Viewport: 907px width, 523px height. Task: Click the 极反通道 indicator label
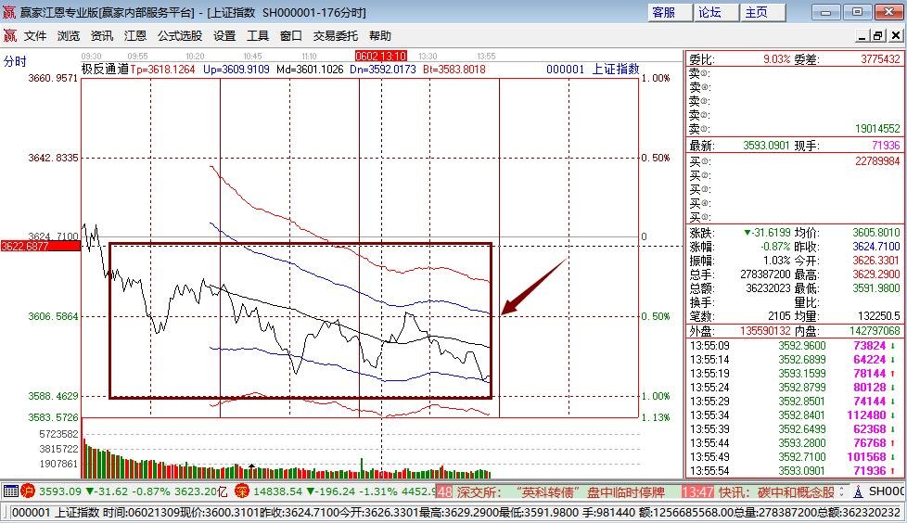click(x=105, y=70)
